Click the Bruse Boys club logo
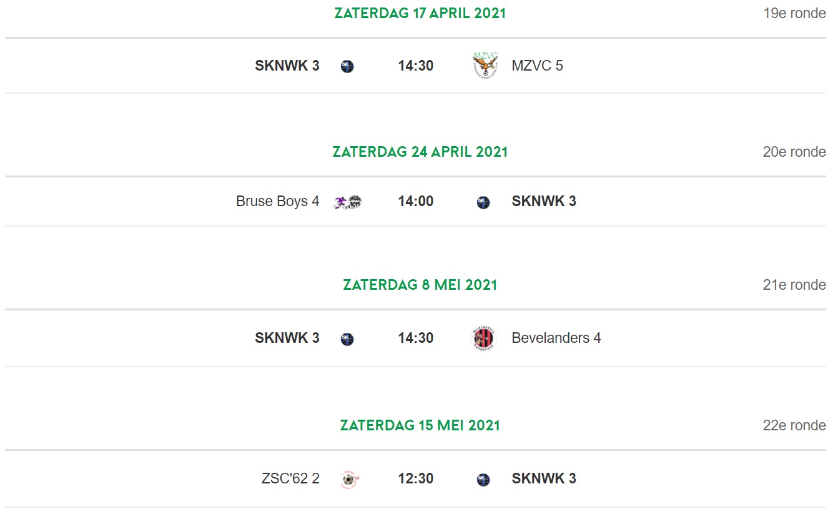 click(348, 202)
